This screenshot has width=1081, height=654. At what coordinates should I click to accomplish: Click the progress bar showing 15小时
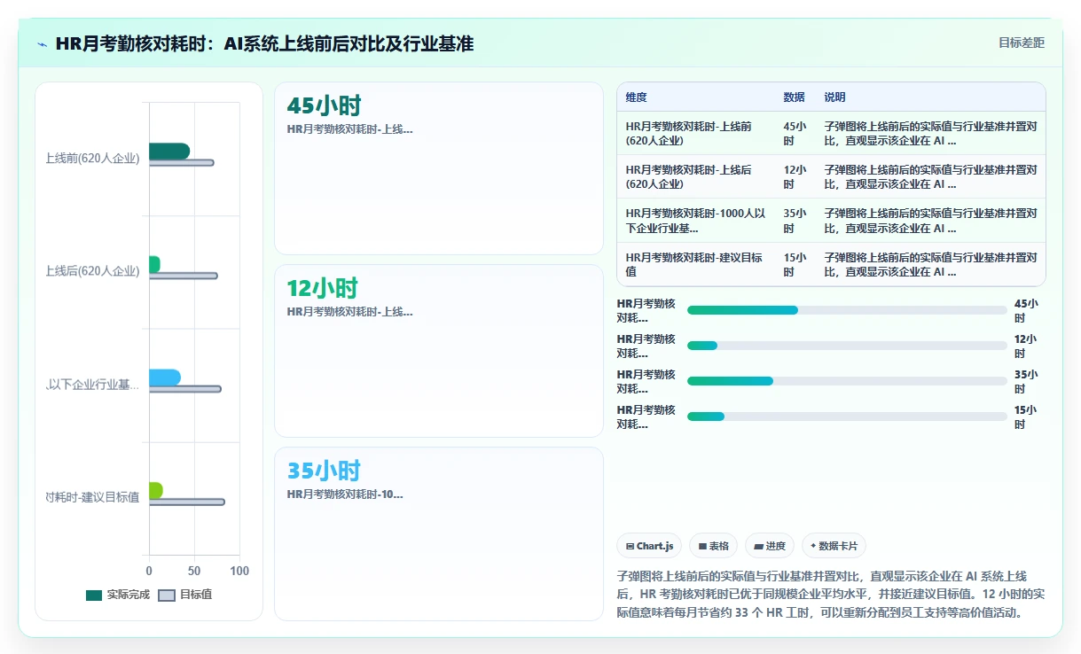tap(847, 417)
